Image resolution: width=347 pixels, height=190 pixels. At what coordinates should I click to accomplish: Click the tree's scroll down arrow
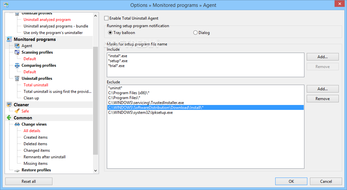[x=96, y=171]
